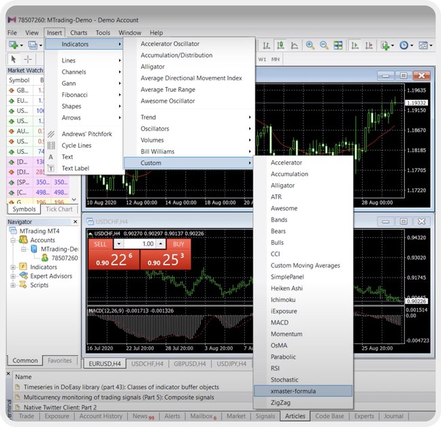The width and height of the screenshot is (441, 427).
Task: Open the Indicators list toolbar icon
Action: click(x=385, y=46)
